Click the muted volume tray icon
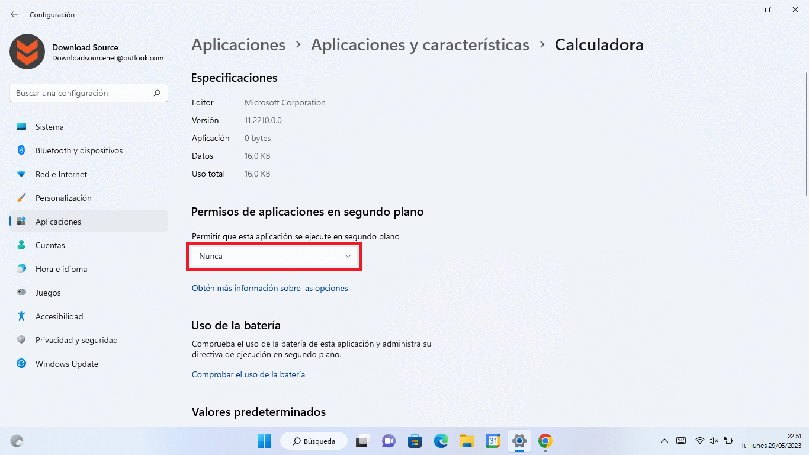This screenshot has height=455, width=809. 714,441
